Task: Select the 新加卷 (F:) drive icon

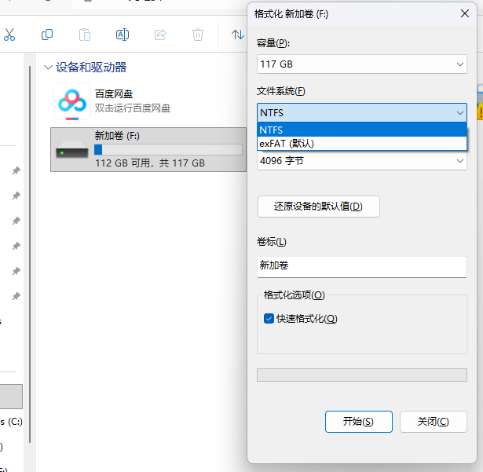Action: [71, 150]
